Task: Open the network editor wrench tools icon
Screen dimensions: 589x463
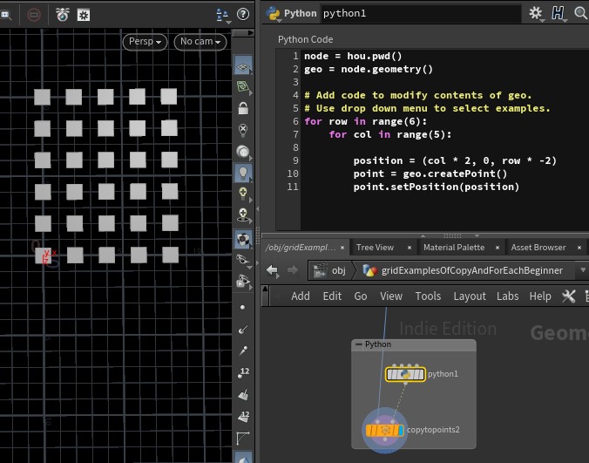Action: [x=569, y=296]
